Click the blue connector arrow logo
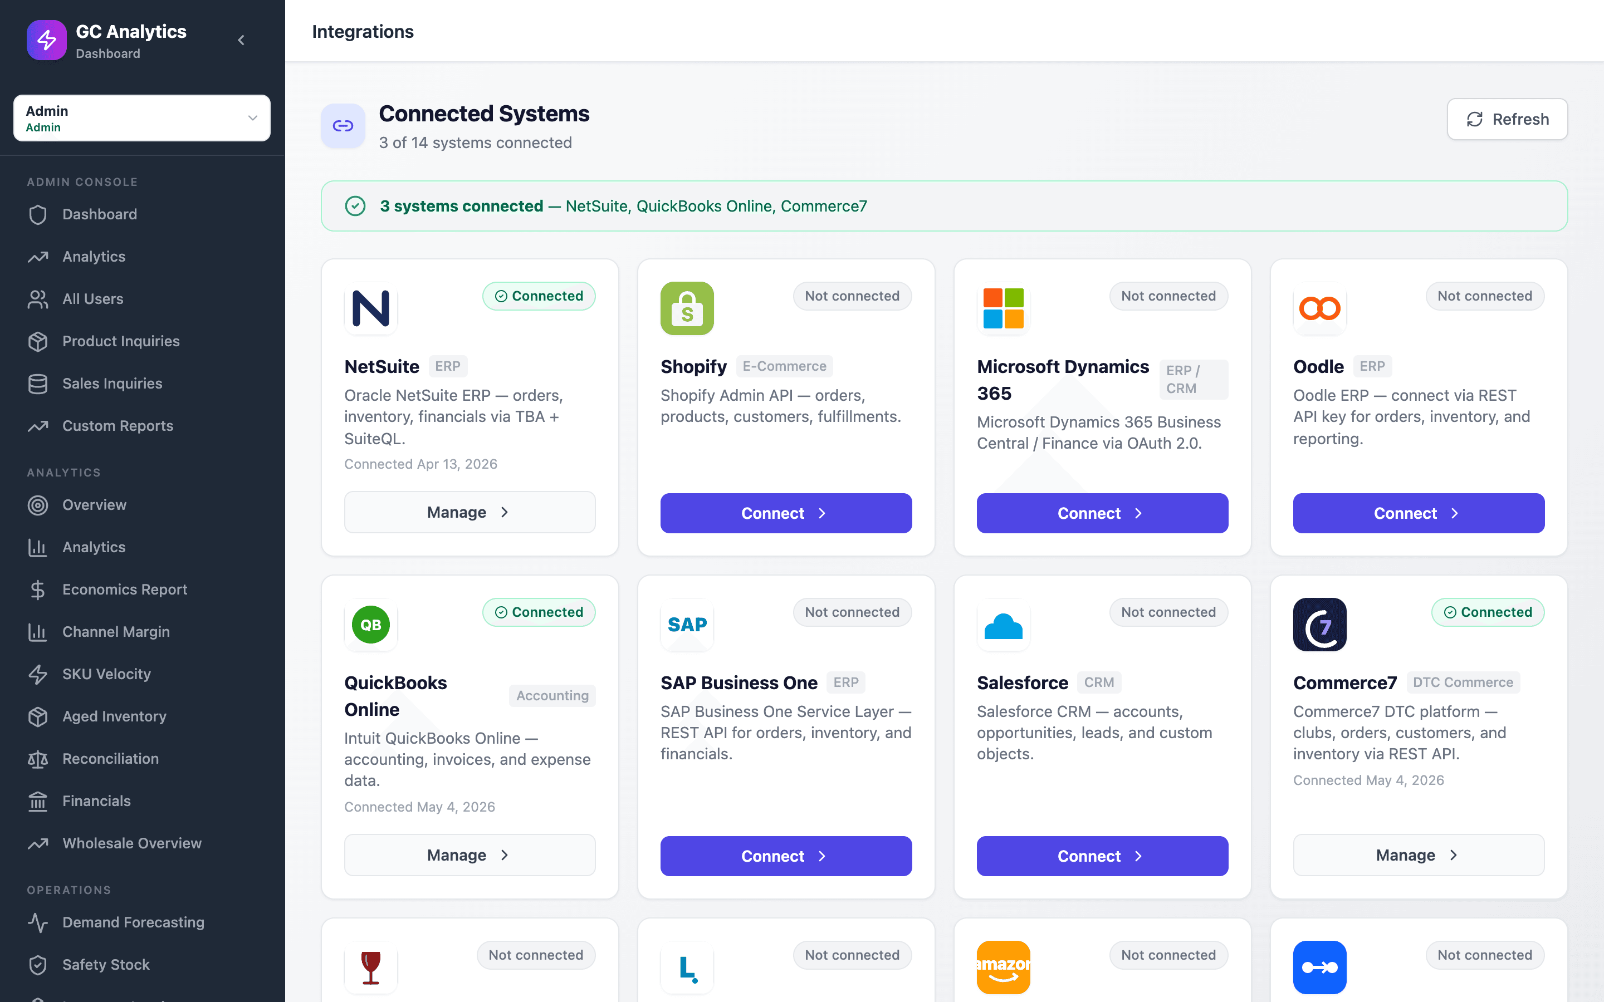1604x1002 pixels. point(1319,967)
